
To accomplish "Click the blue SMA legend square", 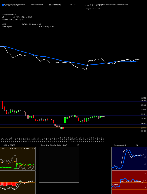I will 3,5.
